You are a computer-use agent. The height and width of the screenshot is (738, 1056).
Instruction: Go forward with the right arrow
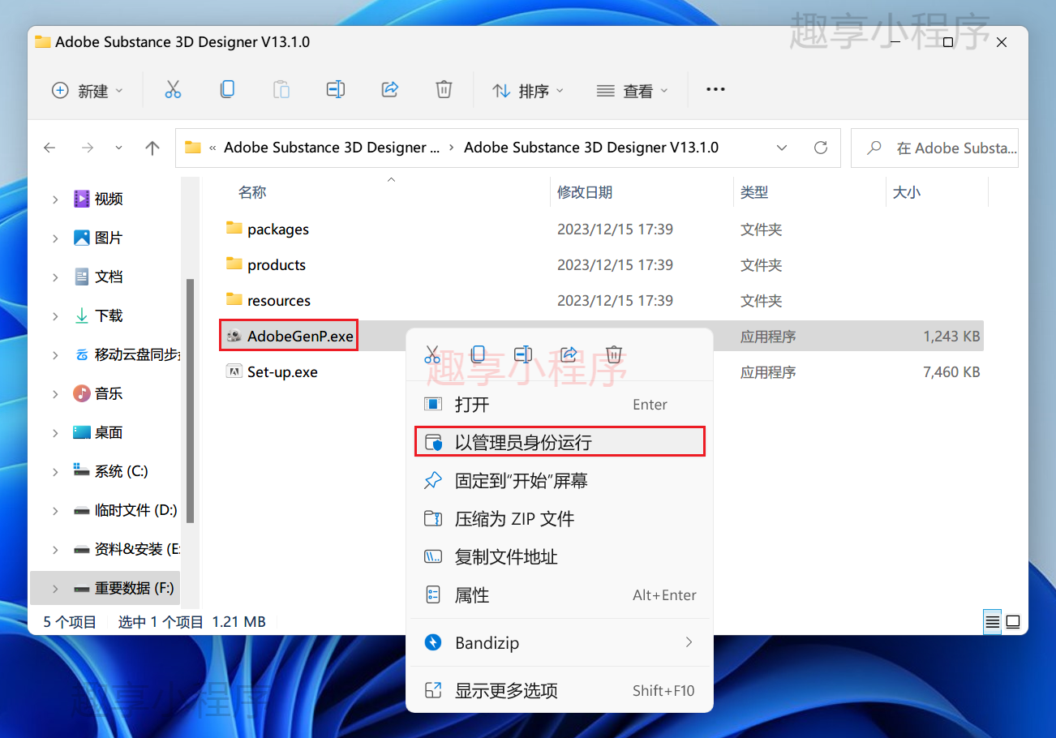pos(88,148)
